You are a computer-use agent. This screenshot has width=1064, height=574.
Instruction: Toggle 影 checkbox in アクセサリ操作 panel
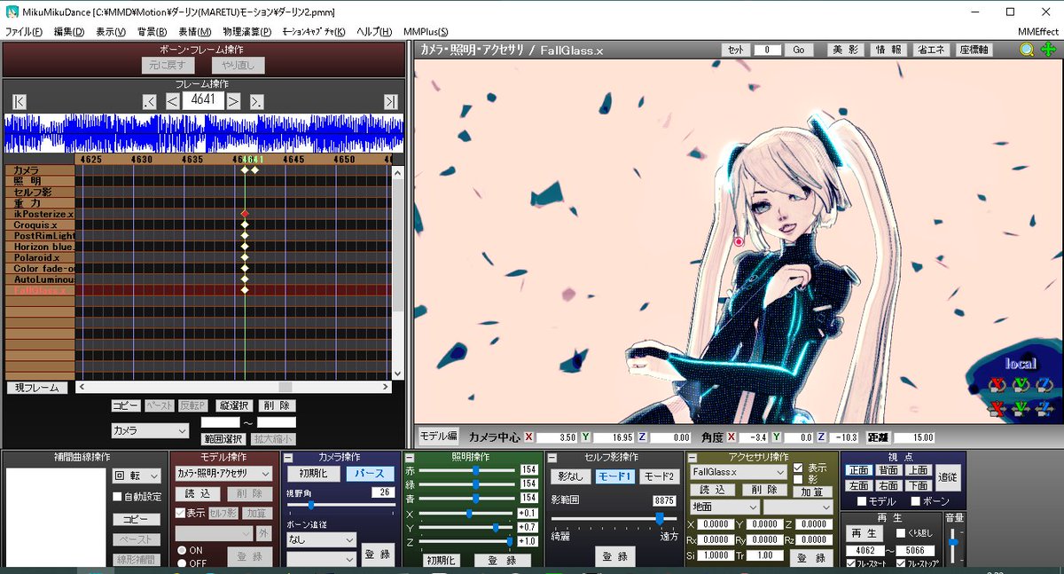click(798, 479)
